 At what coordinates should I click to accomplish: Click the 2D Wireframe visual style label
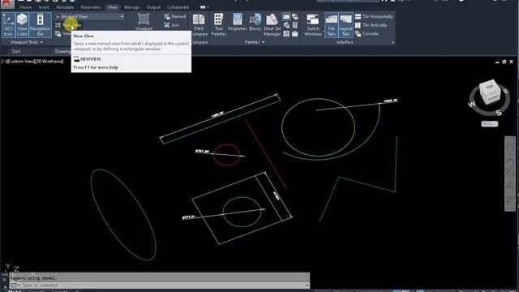pos(49,62)
